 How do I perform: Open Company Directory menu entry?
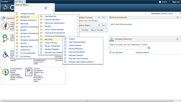point(28,14)
